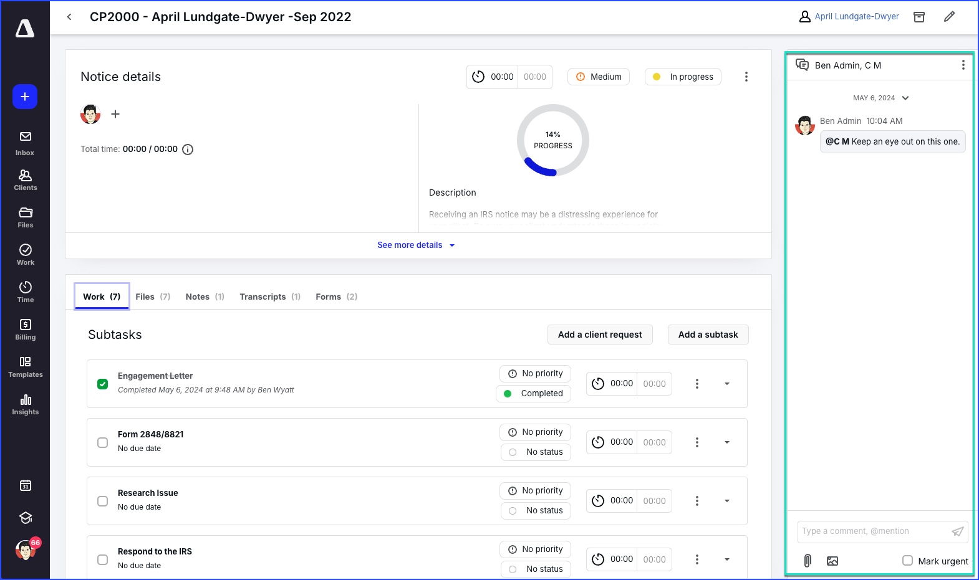Open Work in the sidebar
Image resolution: width=979 pixels, height=580 pixels.
tap(25, 255)
